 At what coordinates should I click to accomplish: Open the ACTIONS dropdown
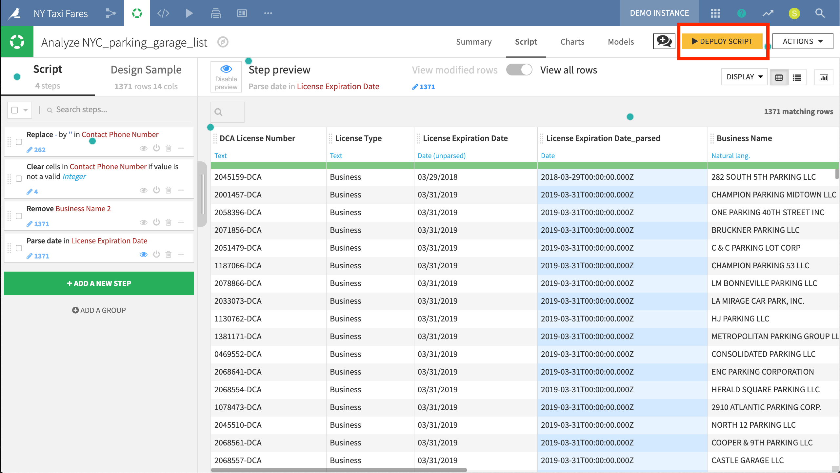[x=803, y=41]
